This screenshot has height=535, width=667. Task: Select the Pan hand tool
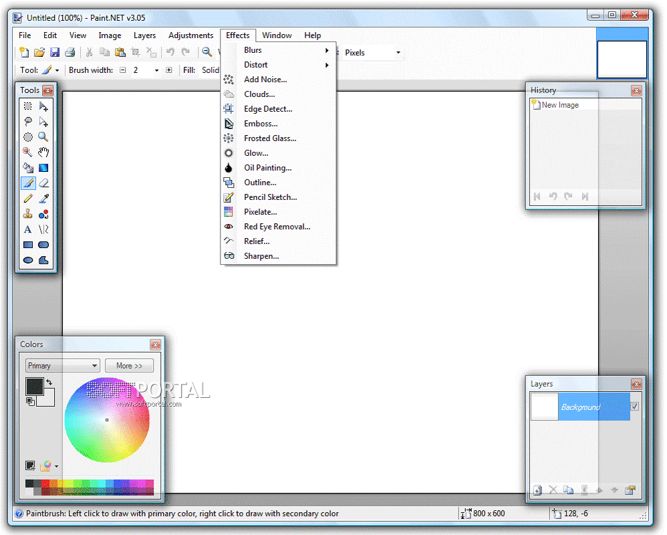click(43, 152)
